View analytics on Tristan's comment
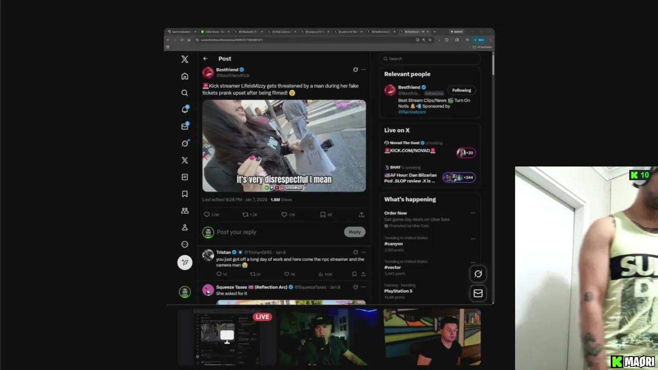This screenshot has width=658, height=370. [325, 274]
